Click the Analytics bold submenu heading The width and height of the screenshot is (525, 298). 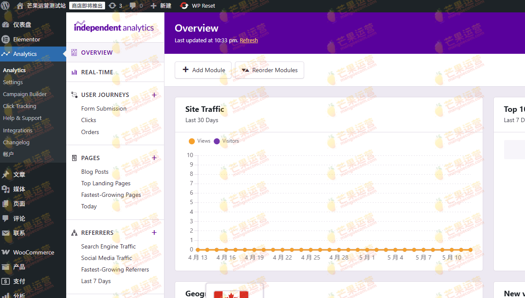click(x=15, y=70)
